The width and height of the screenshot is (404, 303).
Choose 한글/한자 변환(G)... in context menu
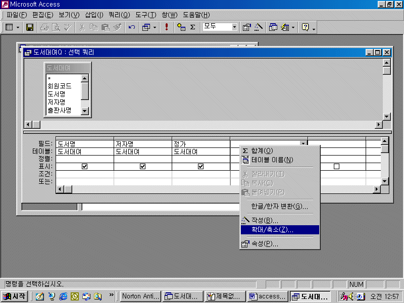point(280,207)
